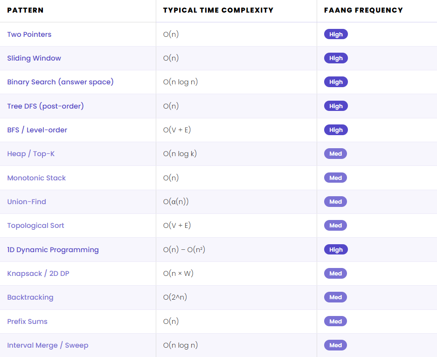Click the Heap / Top-K link
Image resolution: width=437 pixels, height=357 pixels.
(x=31, y=154)
